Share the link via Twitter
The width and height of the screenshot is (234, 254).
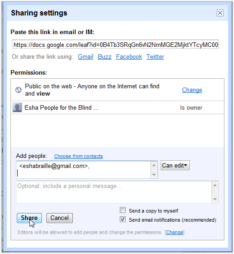pyautogui.click(x=155, y=57)
